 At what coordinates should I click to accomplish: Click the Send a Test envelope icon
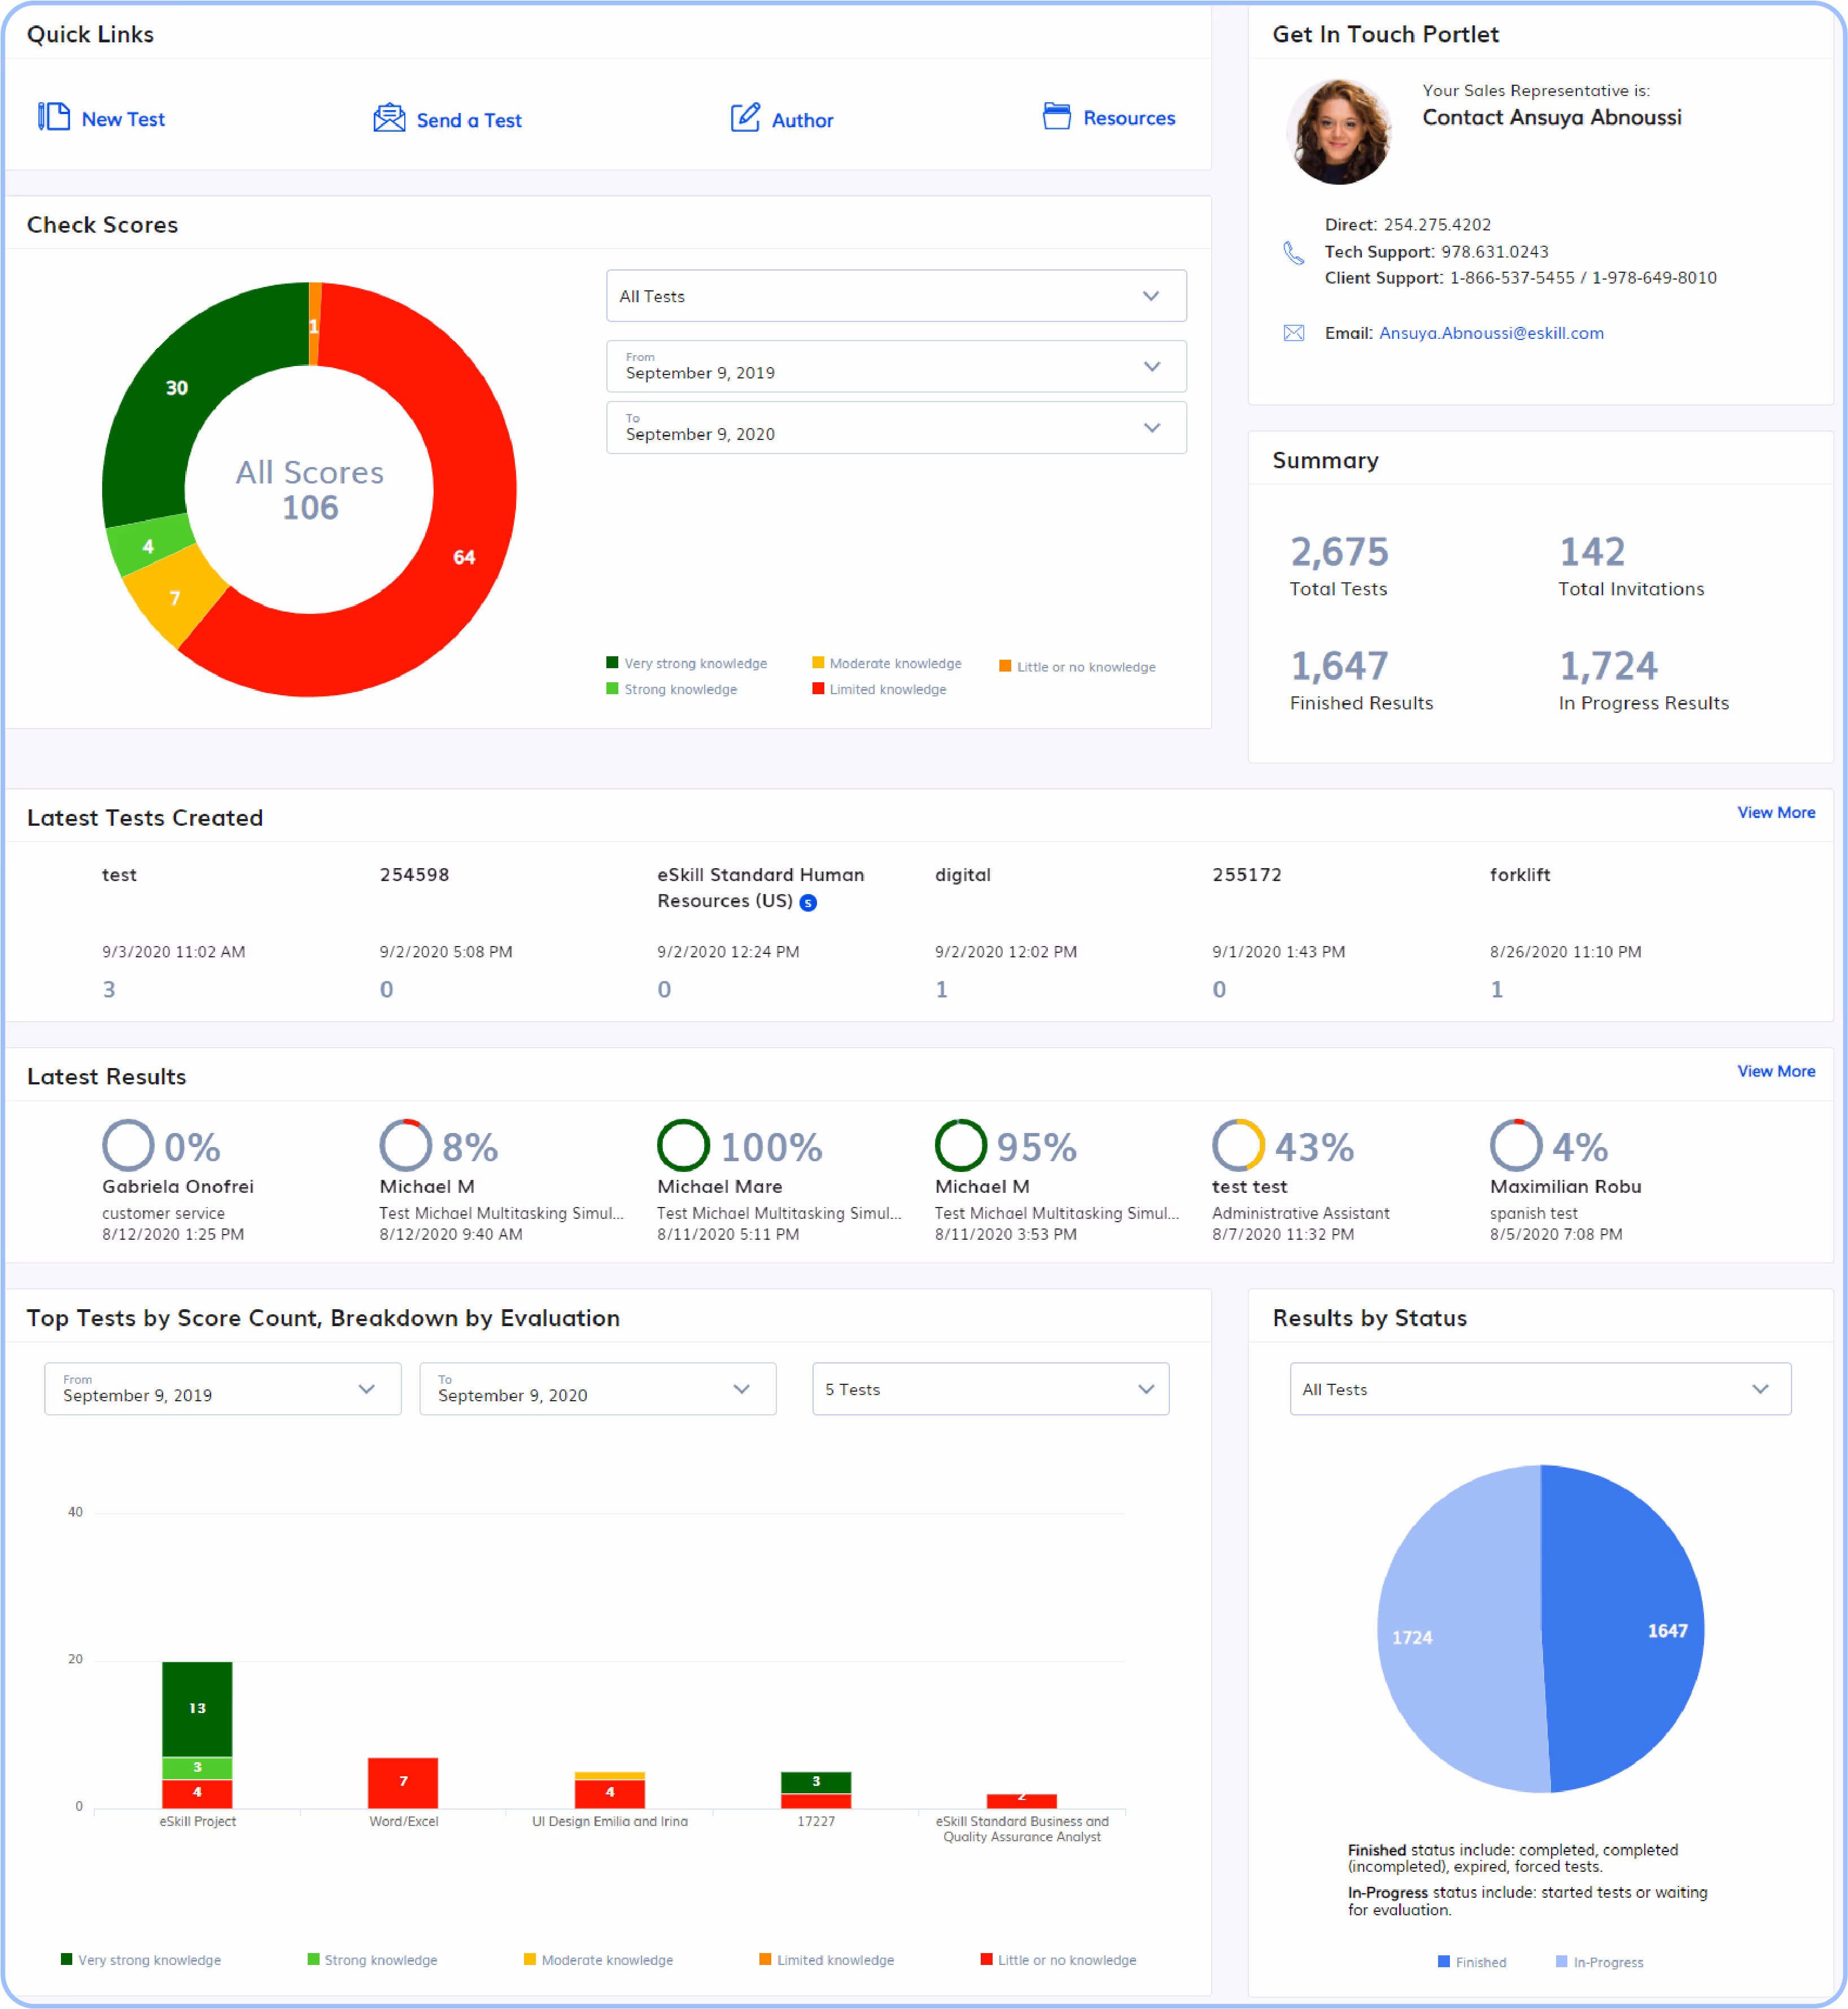389,118
